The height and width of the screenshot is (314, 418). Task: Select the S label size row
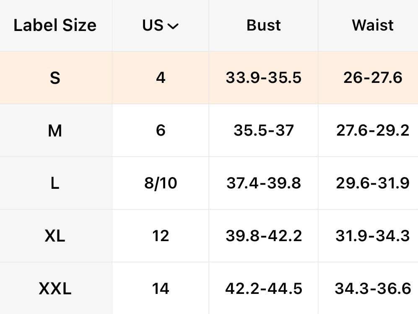pyautogui.click(x=55, y=78)
